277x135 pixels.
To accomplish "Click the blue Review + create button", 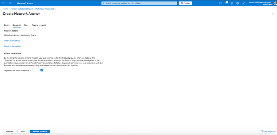I will tap(40, 131).
